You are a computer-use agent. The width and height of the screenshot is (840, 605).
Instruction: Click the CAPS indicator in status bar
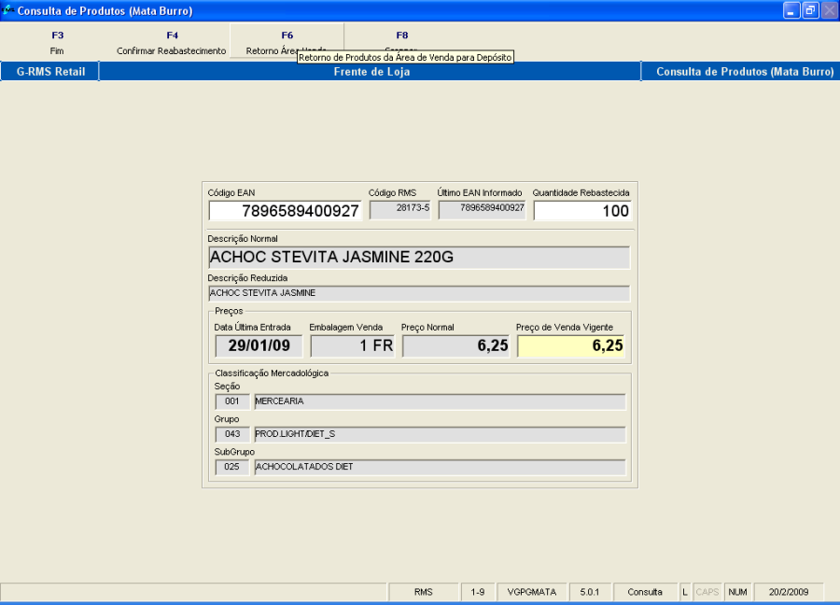pyautogui.click(x=707, y=592)
